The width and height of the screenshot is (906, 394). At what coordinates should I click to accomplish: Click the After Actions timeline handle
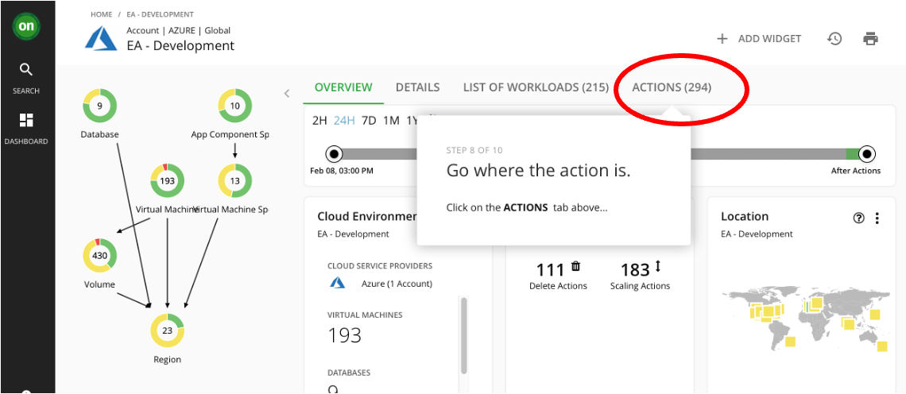pos(866,154)
